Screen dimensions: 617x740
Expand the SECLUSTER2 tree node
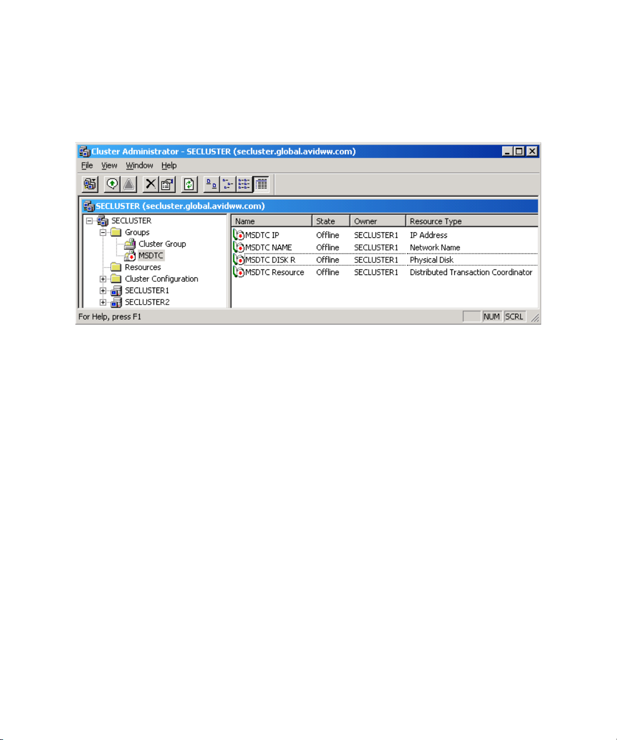coord(103,302)
